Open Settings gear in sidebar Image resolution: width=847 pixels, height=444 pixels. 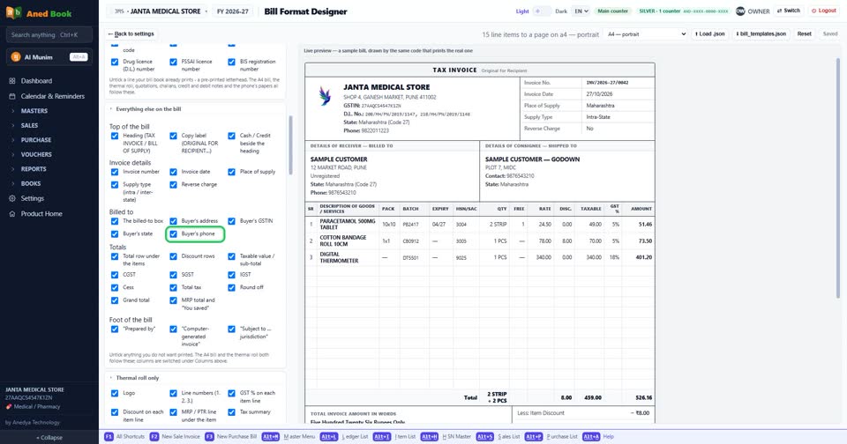coord(11,198)
